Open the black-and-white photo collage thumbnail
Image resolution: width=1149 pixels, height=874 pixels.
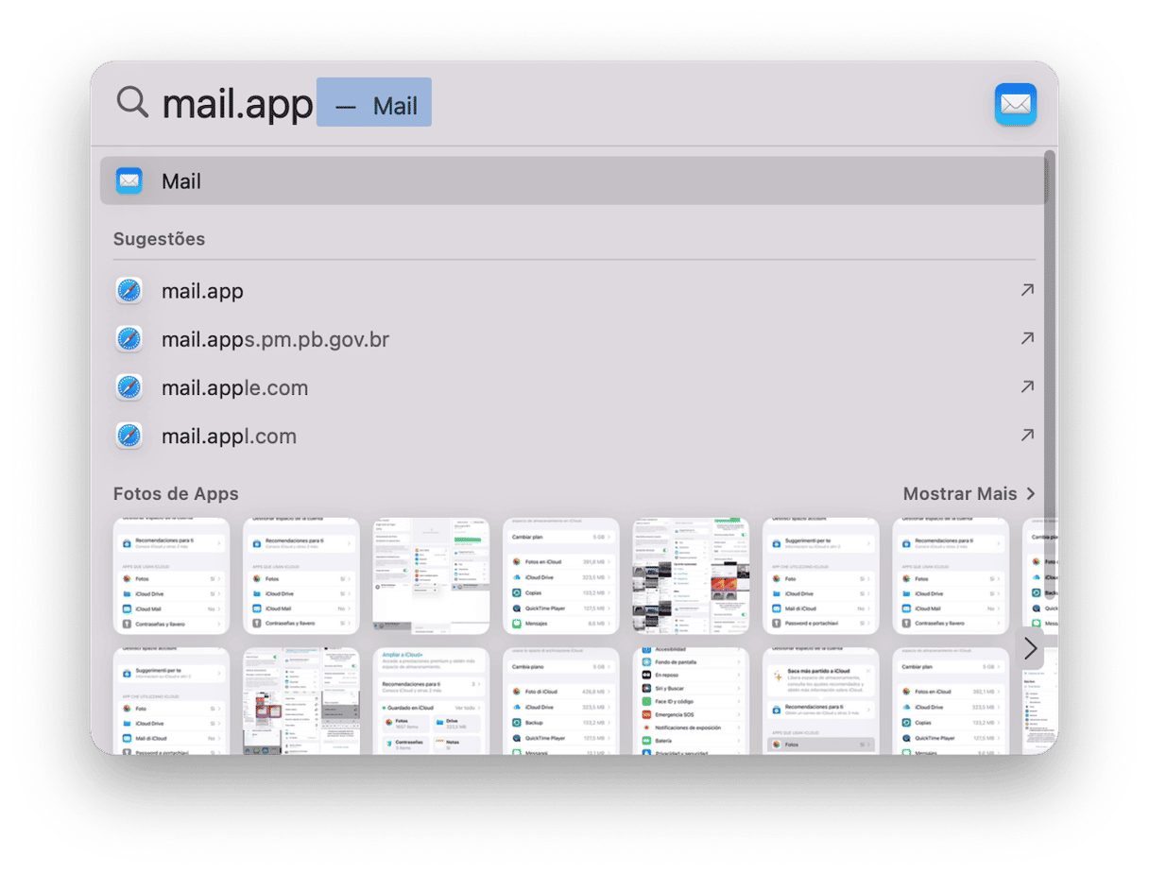click(691, 575)
